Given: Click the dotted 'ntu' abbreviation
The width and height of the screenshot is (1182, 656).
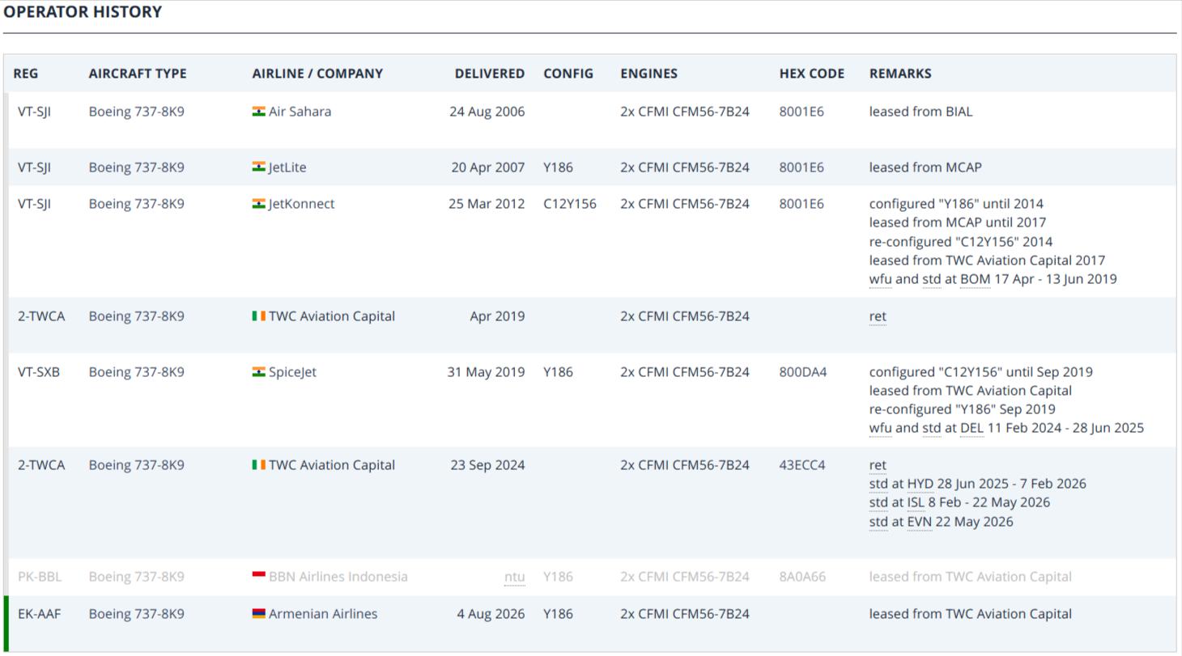Looking at the screenshot, I should coord(514,578).
